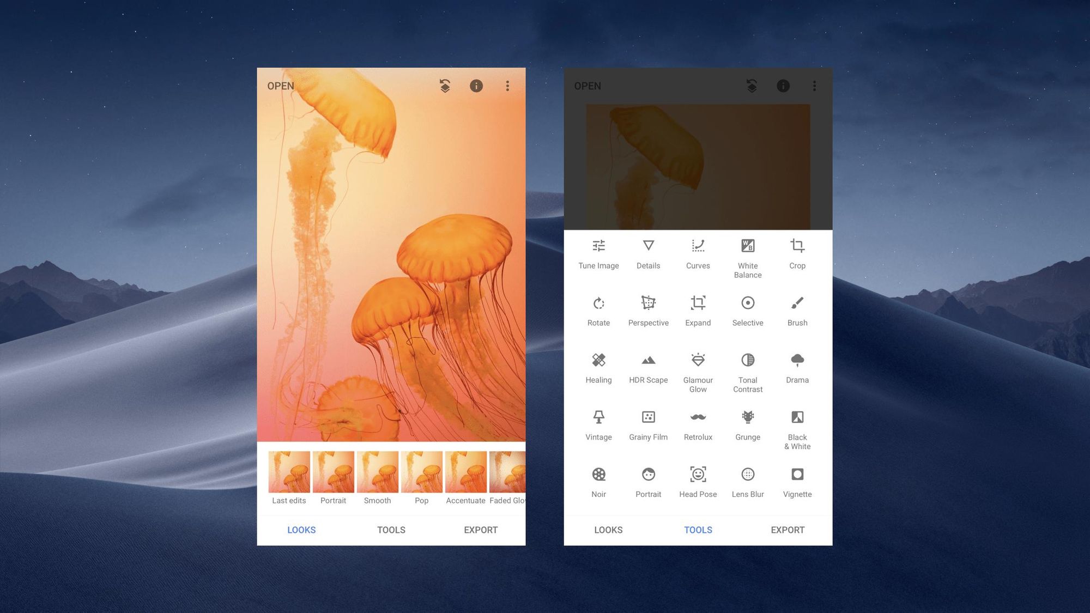
Task: Click OPEN in the right panel
Action: click(x=587, y=86)
